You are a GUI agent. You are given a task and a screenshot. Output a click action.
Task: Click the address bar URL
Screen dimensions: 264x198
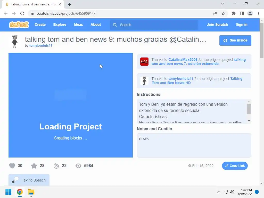(x=66, y=13)
